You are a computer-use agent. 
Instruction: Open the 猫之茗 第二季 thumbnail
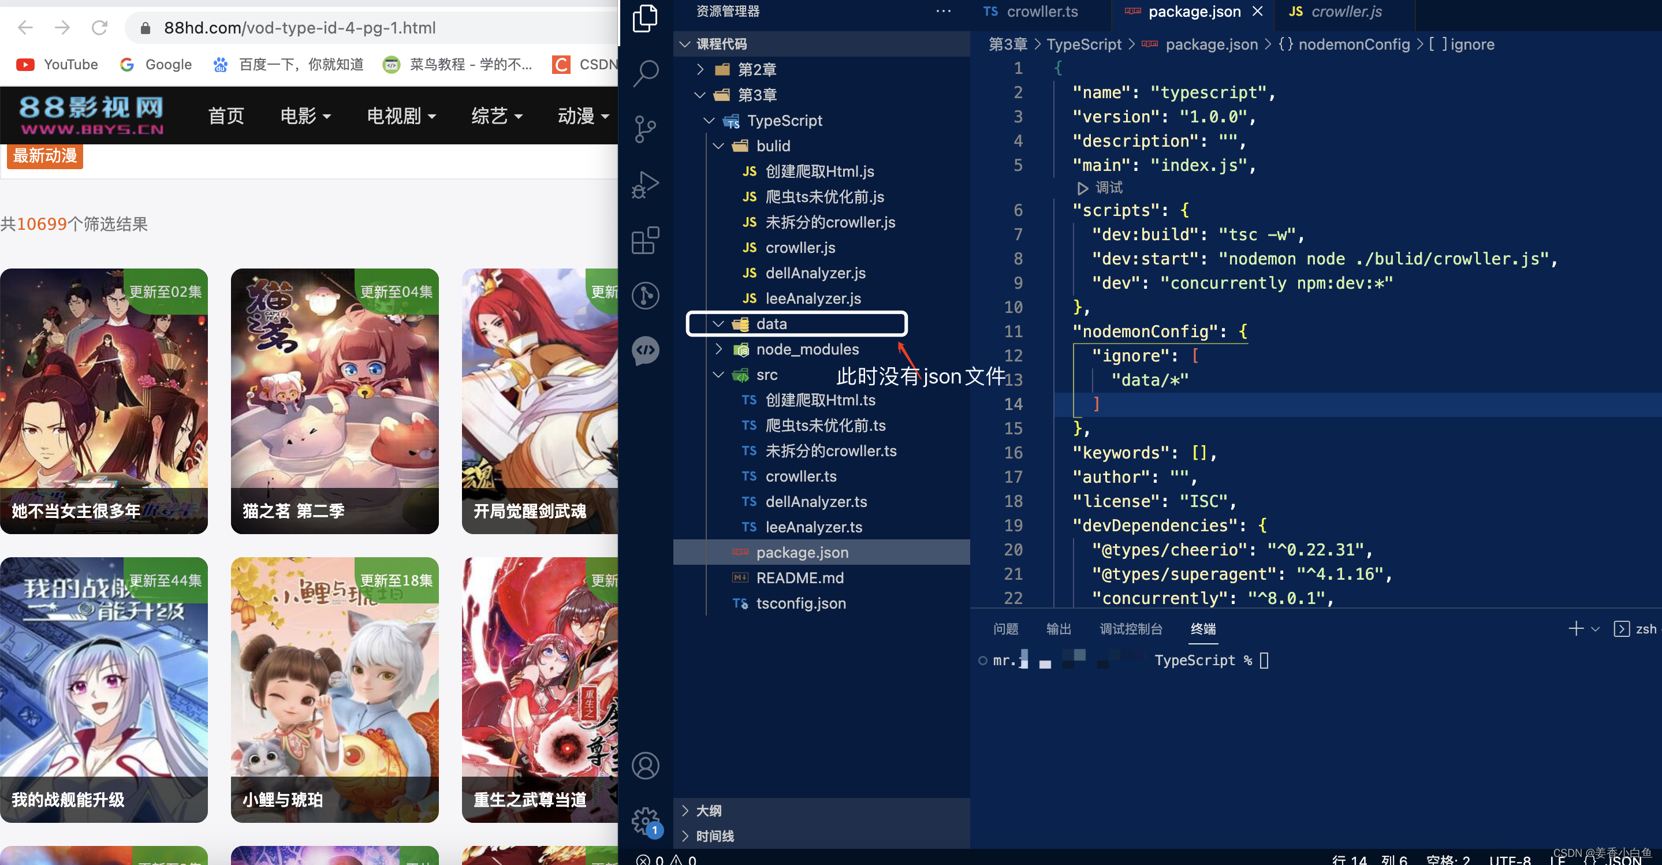pyautogui.click(x=334, y=400)
